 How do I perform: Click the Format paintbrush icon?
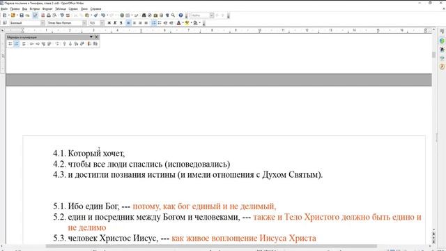click(96, 15)
